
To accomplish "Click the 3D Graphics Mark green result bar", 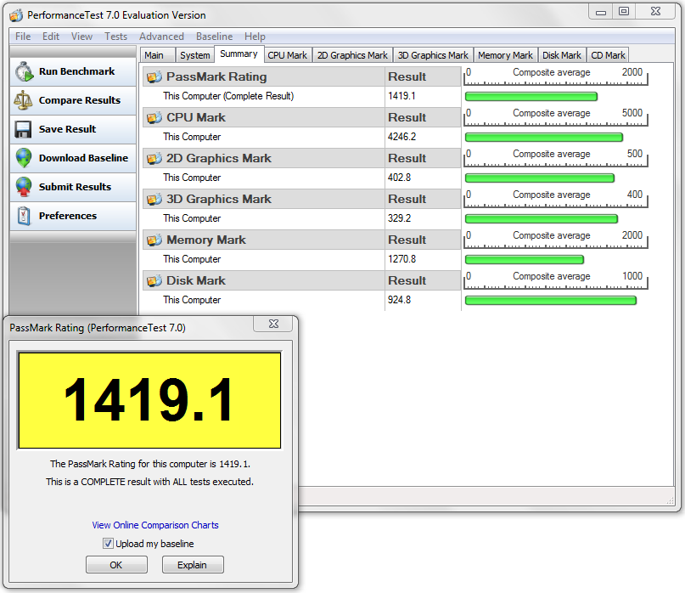I will pos(542,218).
